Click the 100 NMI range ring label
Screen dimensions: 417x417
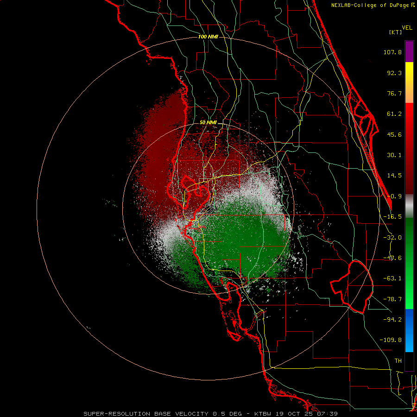click(x=208, y=37)
